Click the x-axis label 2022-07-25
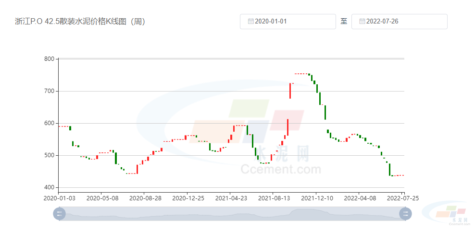This screenshot has height=230, width=475. (x=402, y=198)
